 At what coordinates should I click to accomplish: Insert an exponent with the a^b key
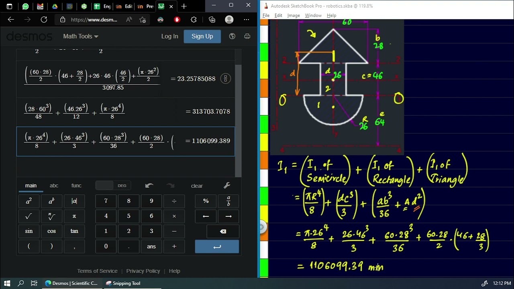tap(51, 201)
